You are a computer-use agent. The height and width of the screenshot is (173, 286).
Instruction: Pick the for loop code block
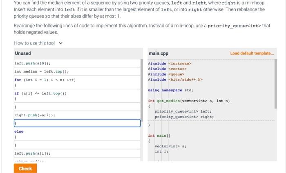click(x=45, y=80)
